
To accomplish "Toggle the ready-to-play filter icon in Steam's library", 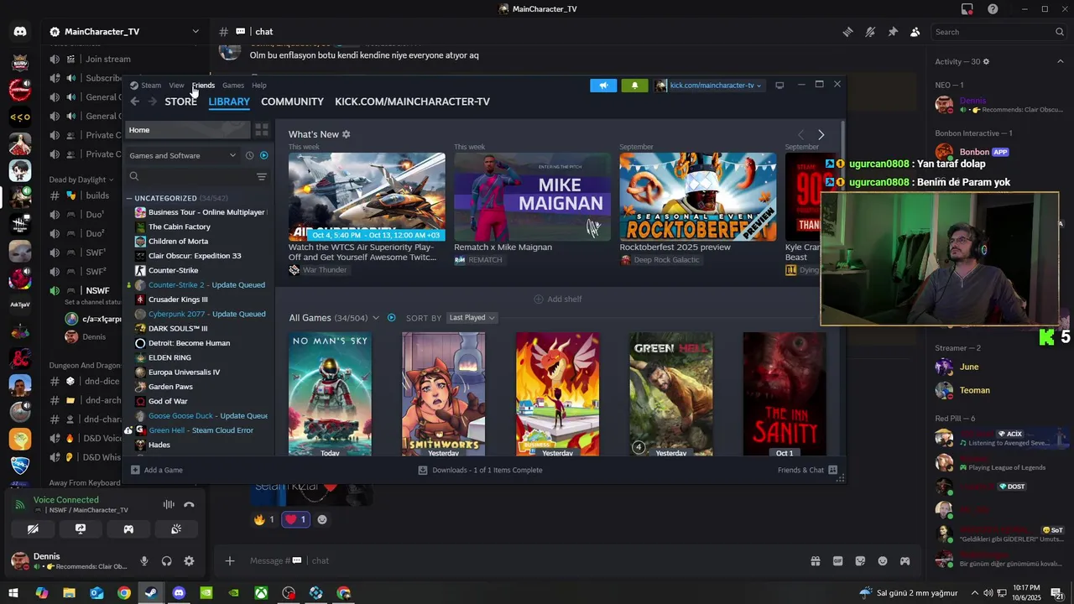I will (x=263, y=155).
